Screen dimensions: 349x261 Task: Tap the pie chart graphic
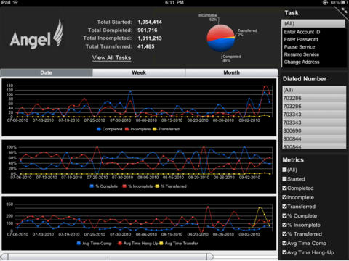point(221,38)
